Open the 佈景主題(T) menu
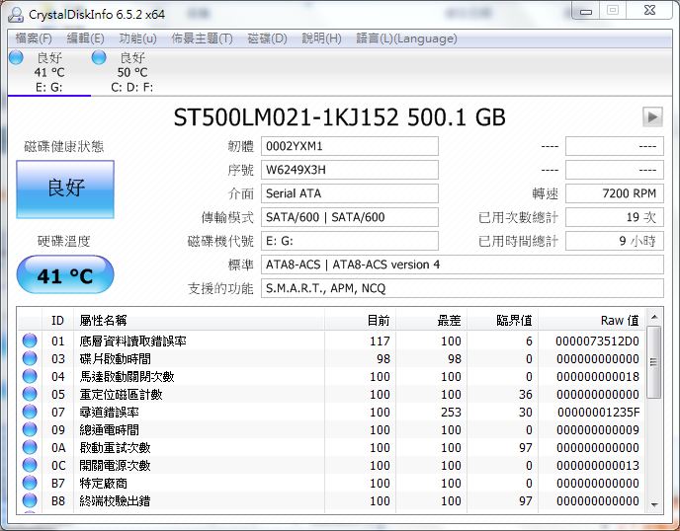The width and height of the screenshot is (680, 531). click(202, 38)
